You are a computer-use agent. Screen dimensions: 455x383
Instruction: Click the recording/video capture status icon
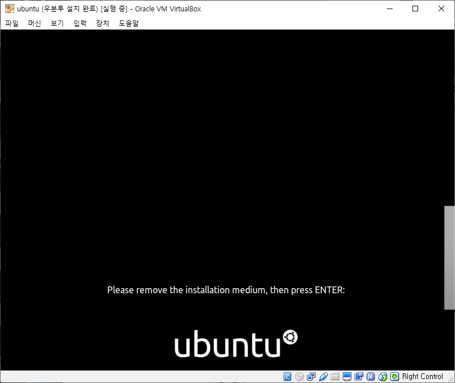coord(359,377)
